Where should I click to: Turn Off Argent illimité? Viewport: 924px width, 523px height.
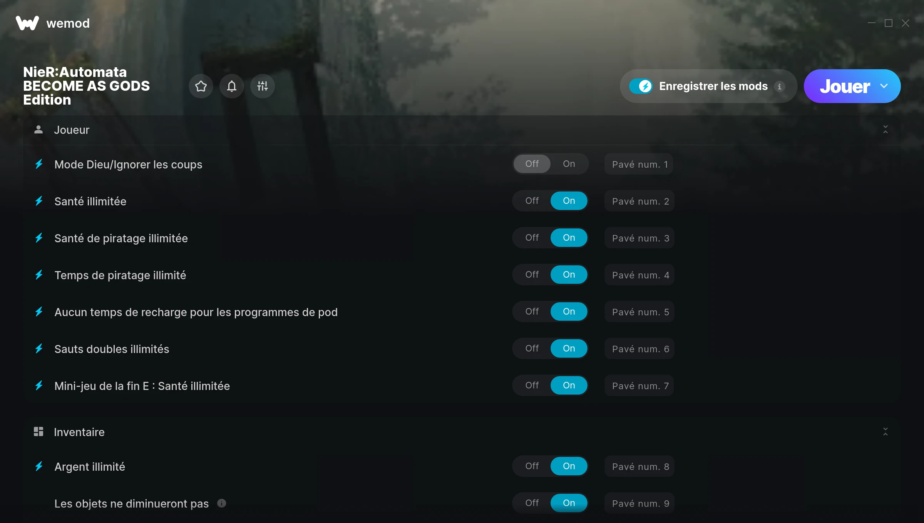[532, 466]
